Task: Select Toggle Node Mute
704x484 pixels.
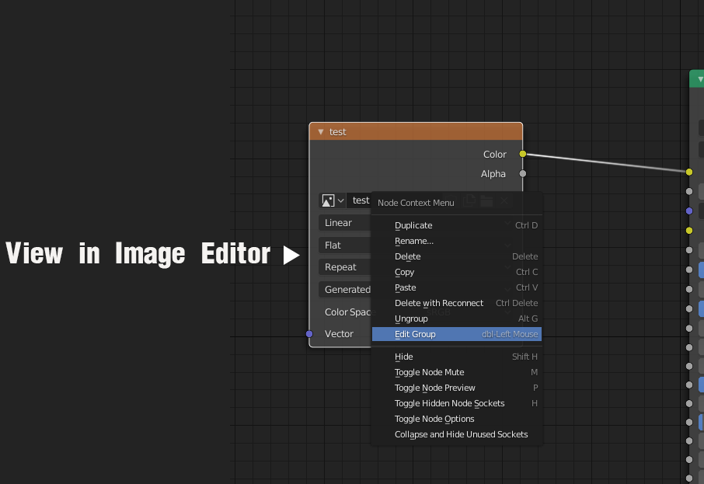Action: click(x=457, y=372)
